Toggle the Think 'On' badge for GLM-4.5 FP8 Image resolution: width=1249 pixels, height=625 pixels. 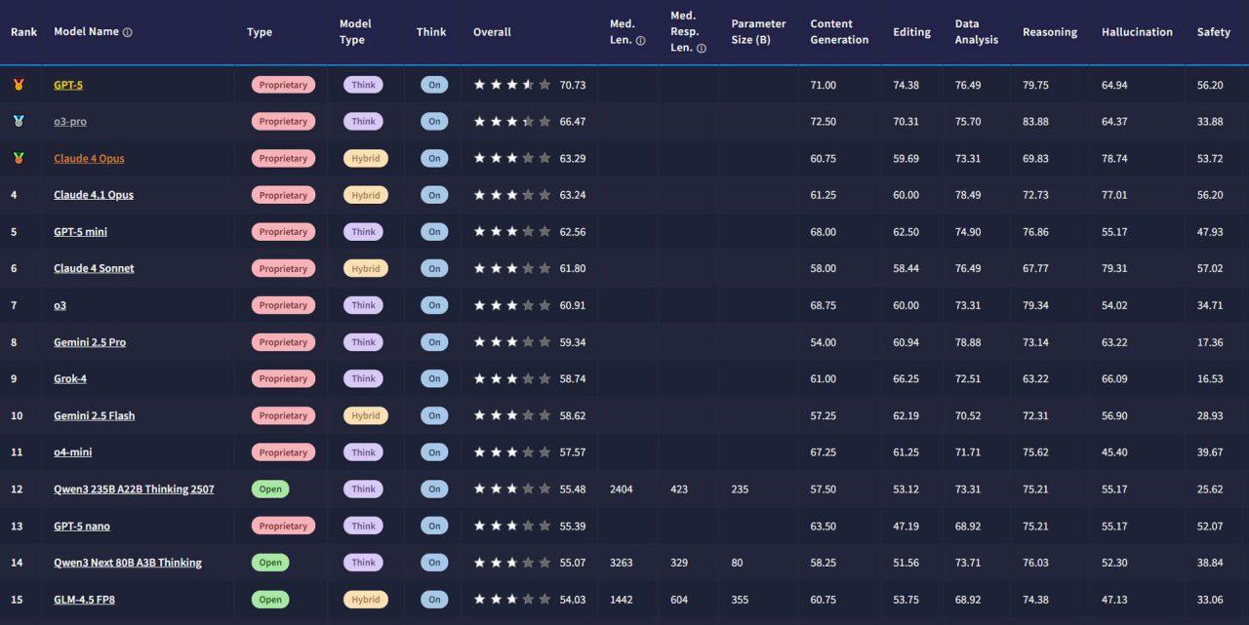tap(434, 600)
